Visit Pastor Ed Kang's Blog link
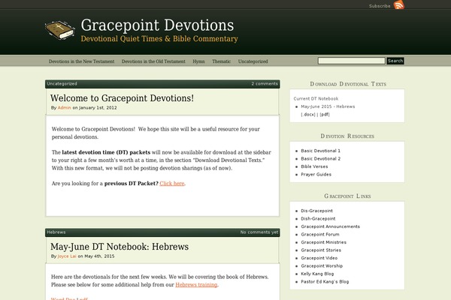Image resolution: width=451 pixels, height=300 pixels. (325, 282)
